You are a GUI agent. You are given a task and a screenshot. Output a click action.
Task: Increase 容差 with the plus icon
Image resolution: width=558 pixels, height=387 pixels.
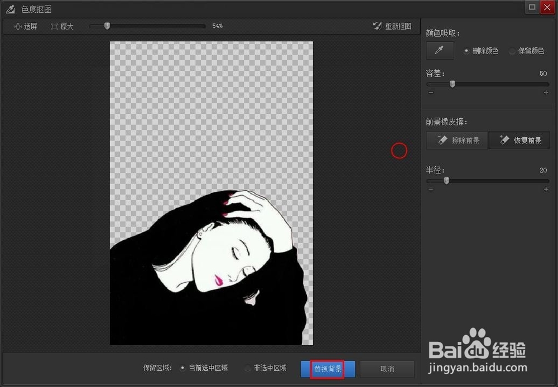[x=546, y=93]
